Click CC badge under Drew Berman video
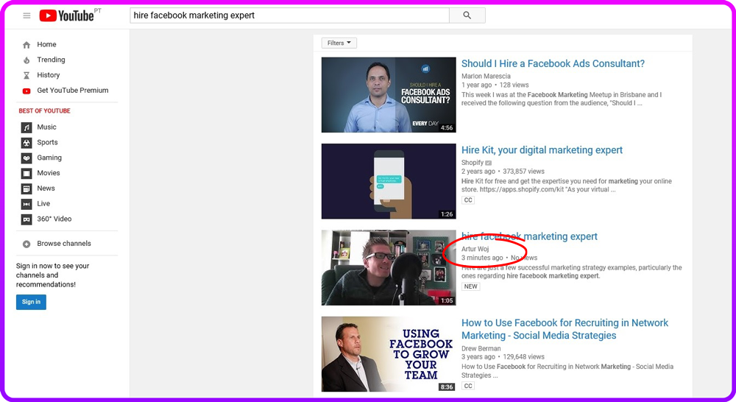 coord(468,386)
